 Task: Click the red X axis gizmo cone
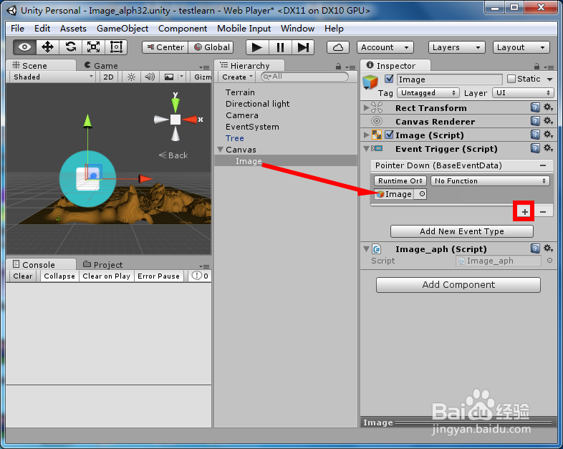(191, 120)
